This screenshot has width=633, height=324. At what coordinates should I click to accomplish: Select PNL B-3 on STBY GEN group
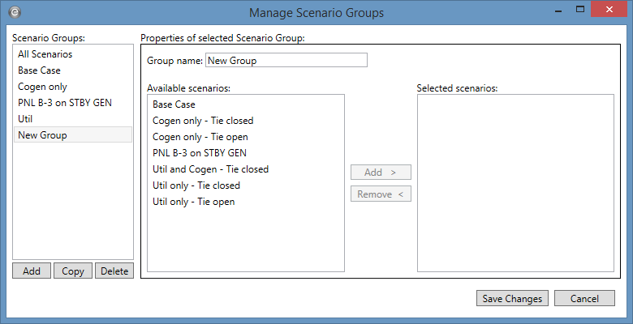click(x=64, y=103)
